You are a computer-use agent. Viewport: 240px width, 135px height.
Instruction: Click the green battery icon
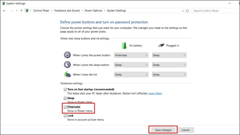coord(124,46)
